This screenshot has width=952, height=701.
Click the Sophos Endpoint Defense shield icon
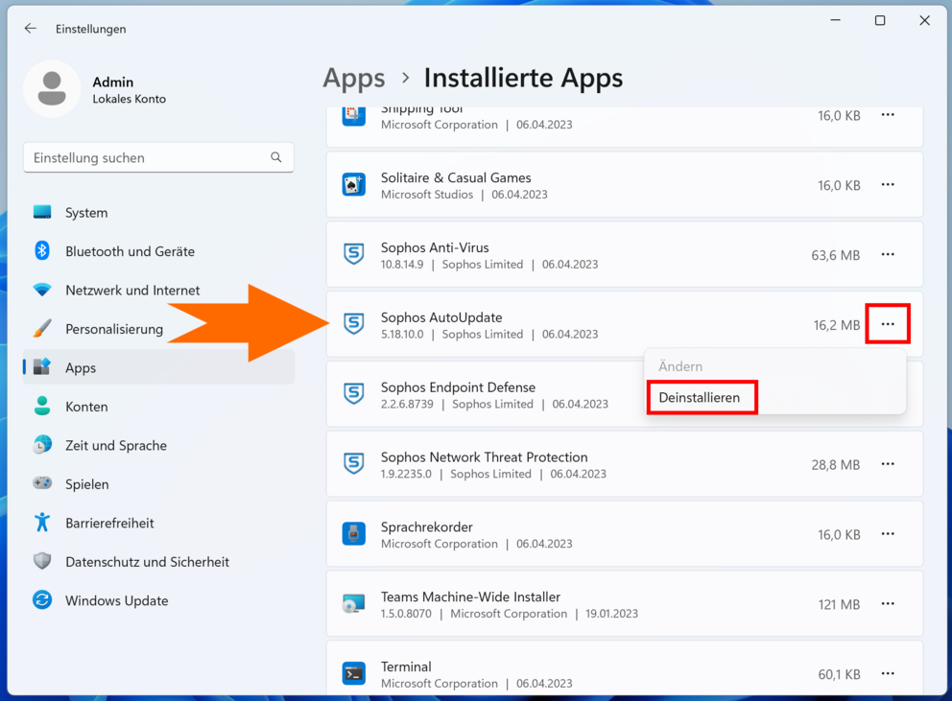[x=353, y=394]
